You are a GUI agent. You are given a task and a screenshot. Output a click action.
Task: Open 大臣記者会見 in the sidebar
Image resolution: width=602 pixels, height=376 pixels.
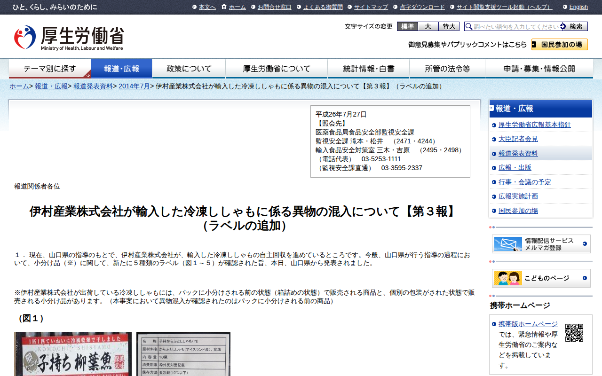click(x=518, y=139)
